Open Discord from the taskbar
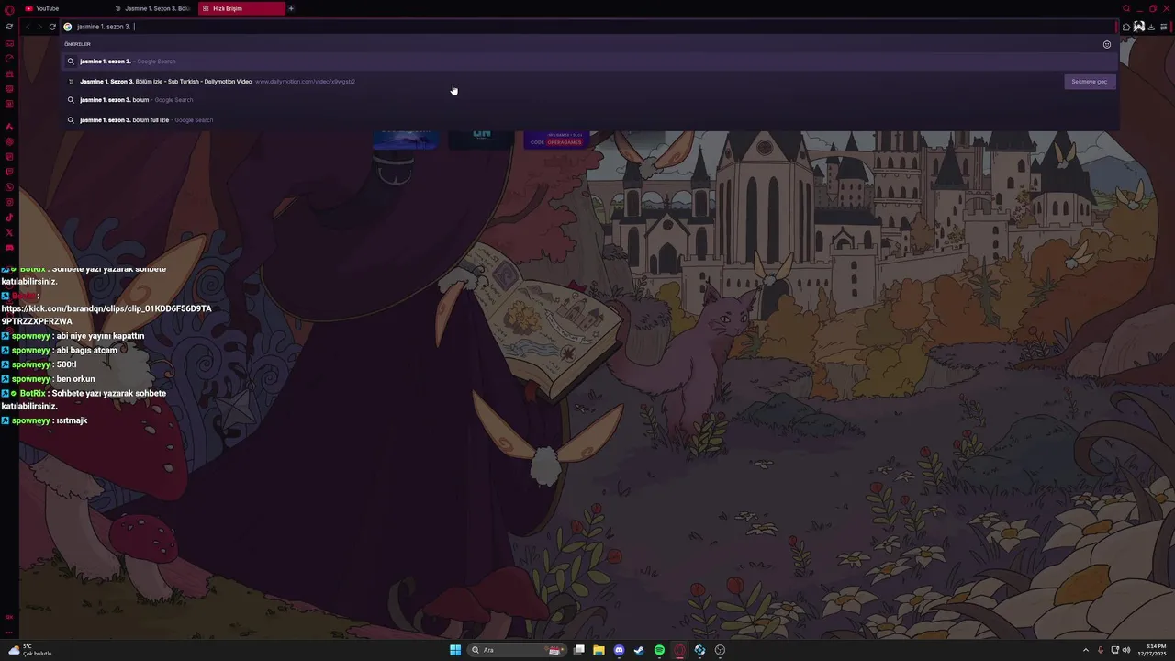Image resolution: width=1175 pixels, height=661 pixels. (619, 650)
